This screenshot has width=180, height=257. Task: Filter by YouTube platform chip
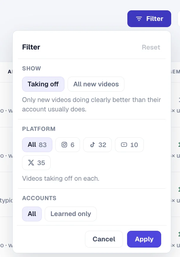pyautogui.click(x=129, y=145)
